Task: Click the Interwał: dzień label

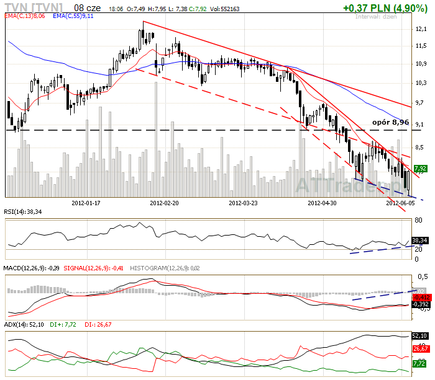Action: (376, 17)
